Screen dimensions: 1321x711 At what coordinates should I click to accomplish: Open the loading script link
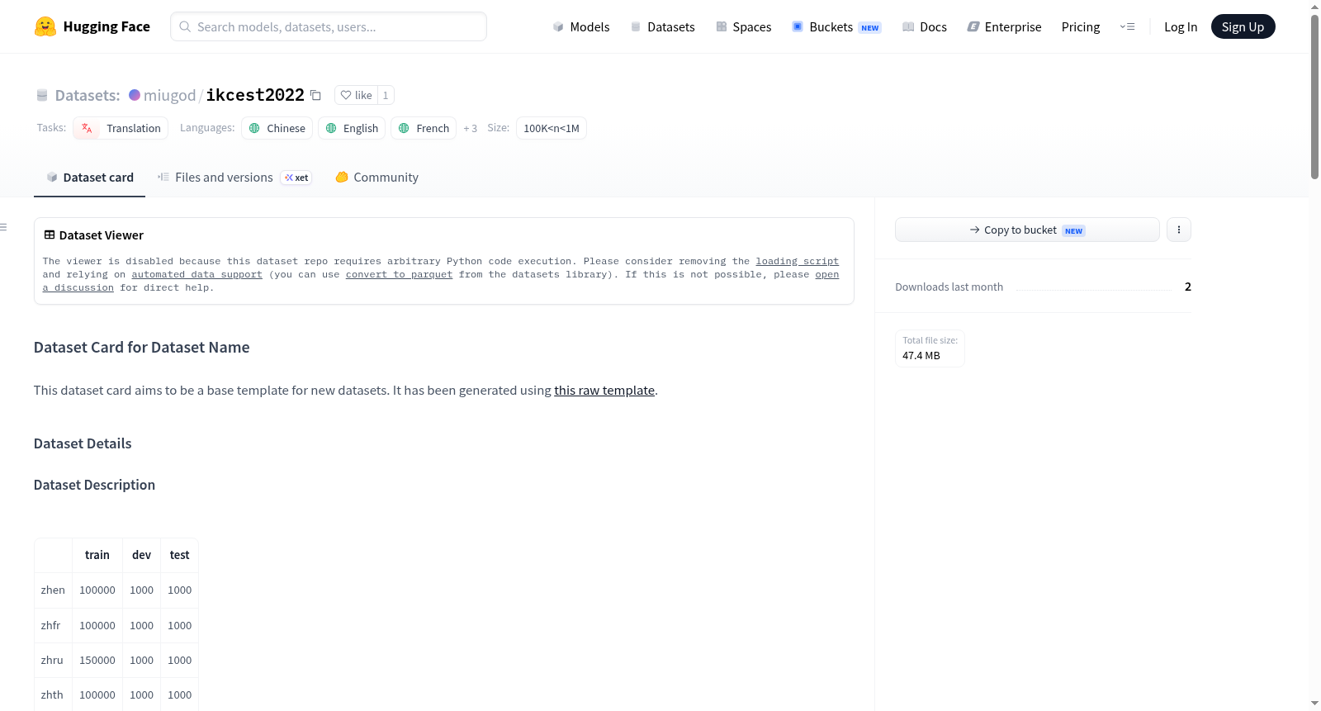(x=797, y=261)
